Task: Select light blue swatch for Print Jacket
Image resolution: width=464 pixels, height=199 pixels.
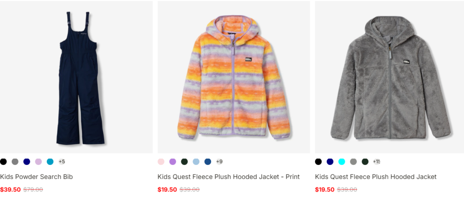Action: (196, 162)
